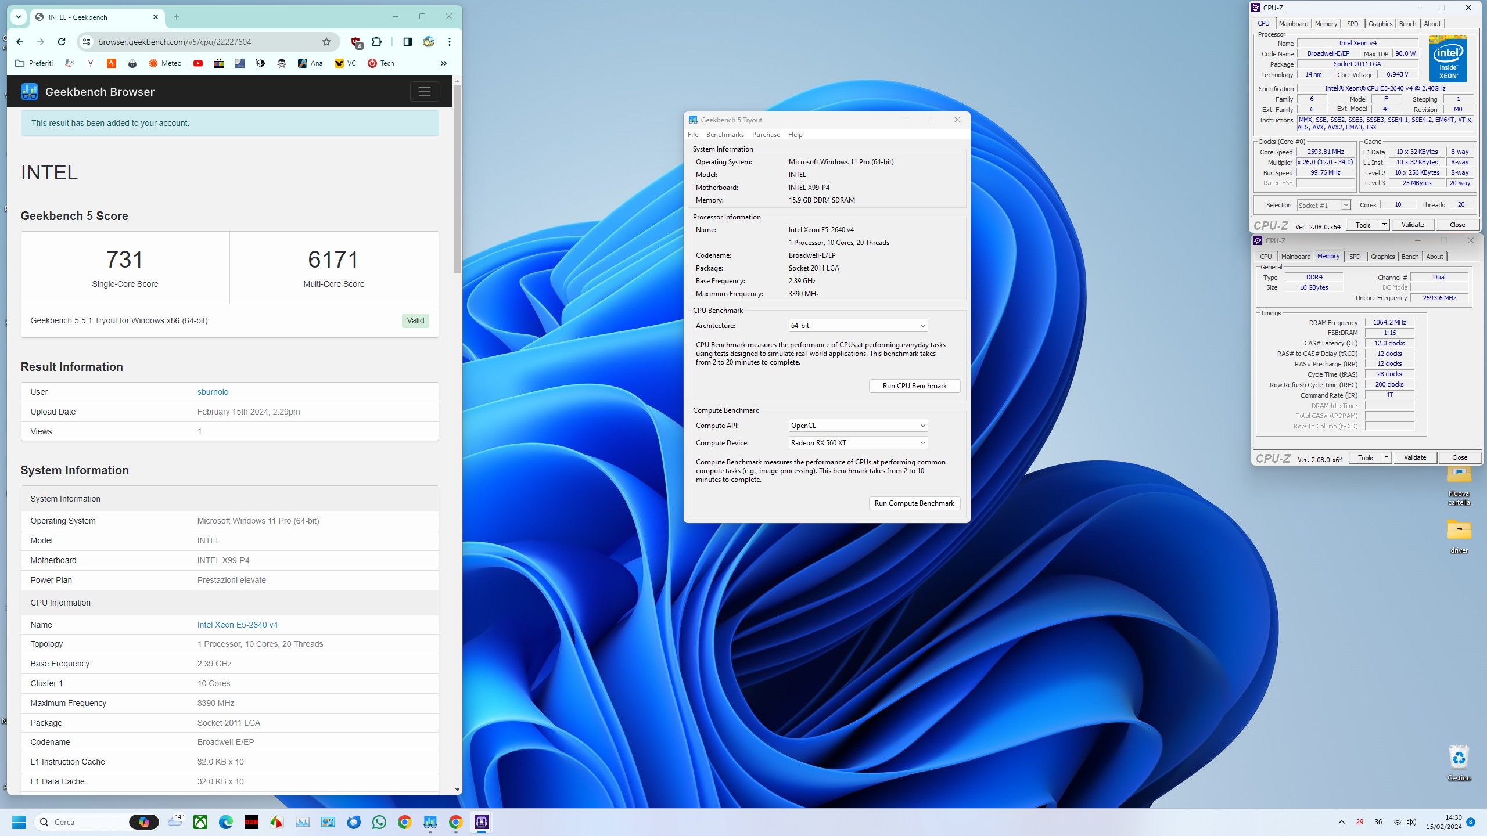Viewport: 1487px width, 836px height.
Task: Open uBlock Origin extension icon
Action: click(x=356, y=42)
